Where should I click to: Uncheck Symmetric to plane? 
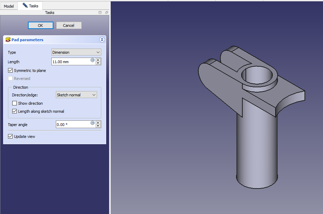pyautogui.click(x=10, y=71)
